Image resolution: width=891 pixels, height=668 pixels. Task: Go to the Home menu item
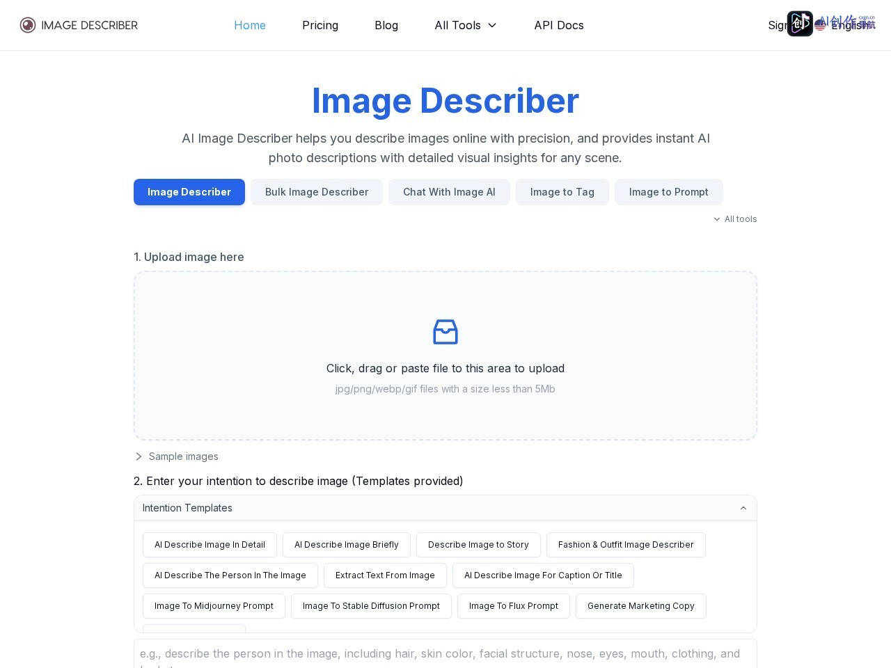(x=250, y=25)
